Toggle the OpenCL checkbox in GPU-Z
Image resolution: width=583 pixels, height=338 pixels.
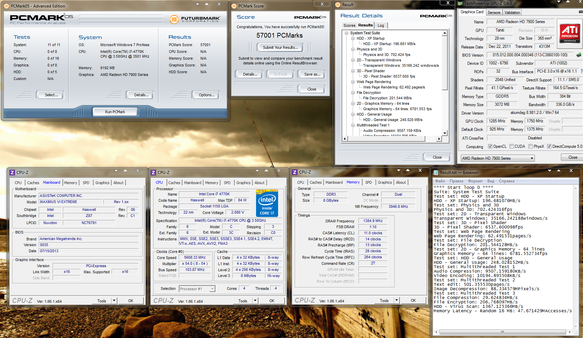[490, 146]
